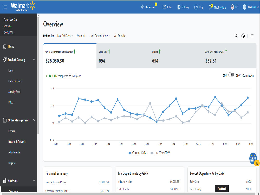Open the All Departments dropdown
Image resolution: width=260 pixels, height=195 pixels.
(101, 36)
